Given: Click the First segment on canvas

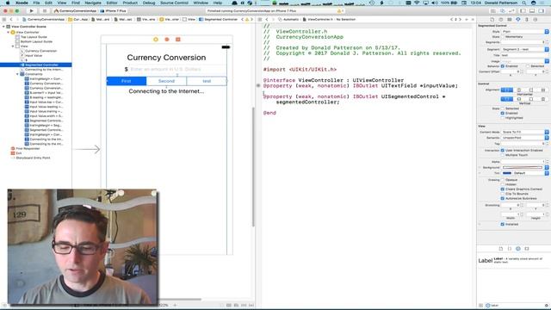Looking at the screenshot, I should click(x=127, y=81).
